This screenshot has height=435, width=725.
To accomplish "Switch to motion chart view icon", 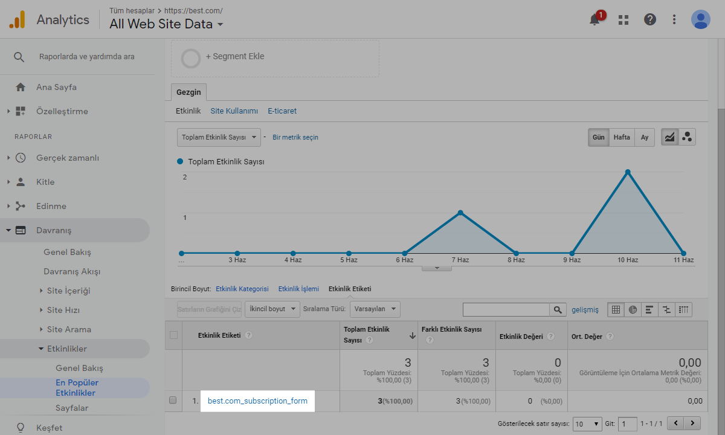I will (687, 137).
